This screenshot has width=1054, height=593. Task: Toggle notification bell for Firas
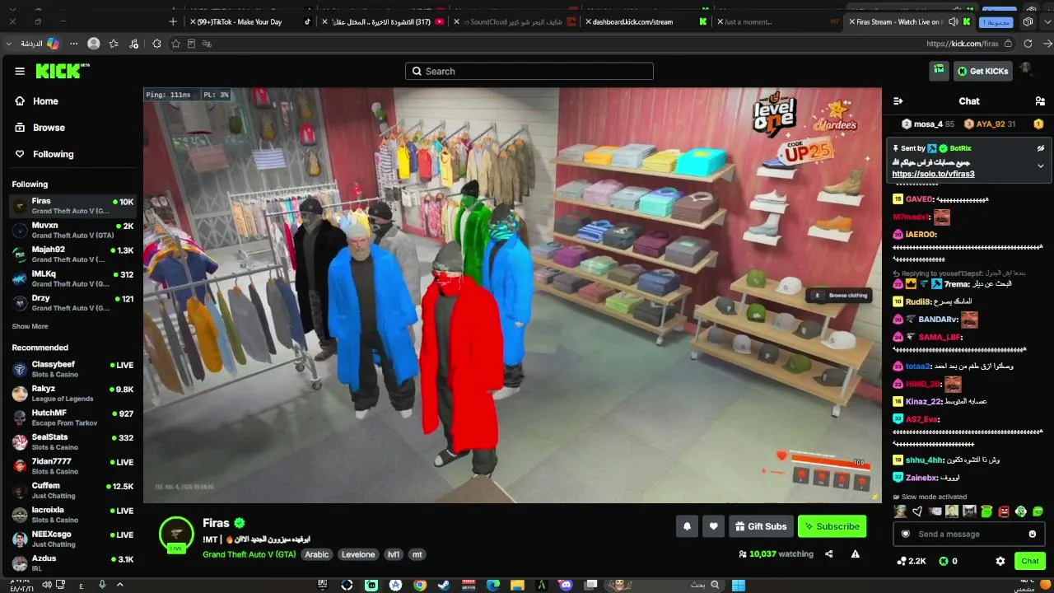point(687,526)
